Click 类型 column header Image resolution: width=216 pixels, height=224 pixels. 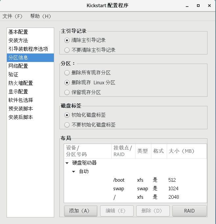click(x=143, y=151)
